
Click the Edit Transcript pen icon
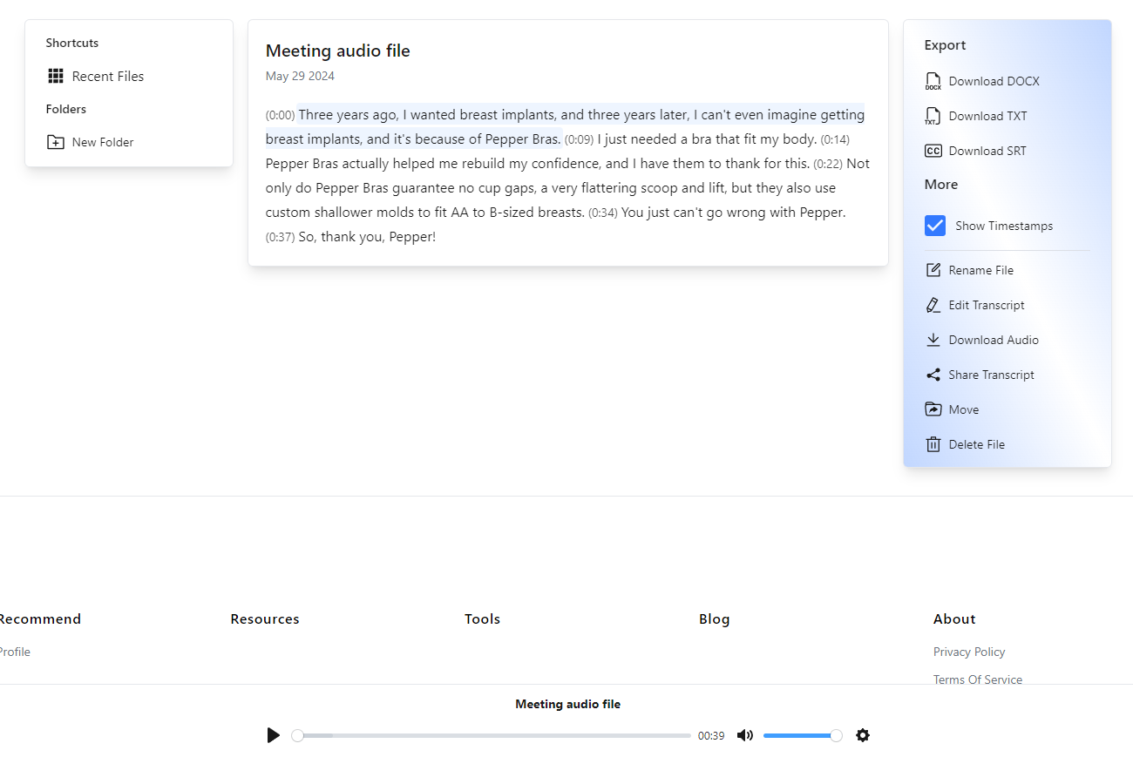point(933,305)
